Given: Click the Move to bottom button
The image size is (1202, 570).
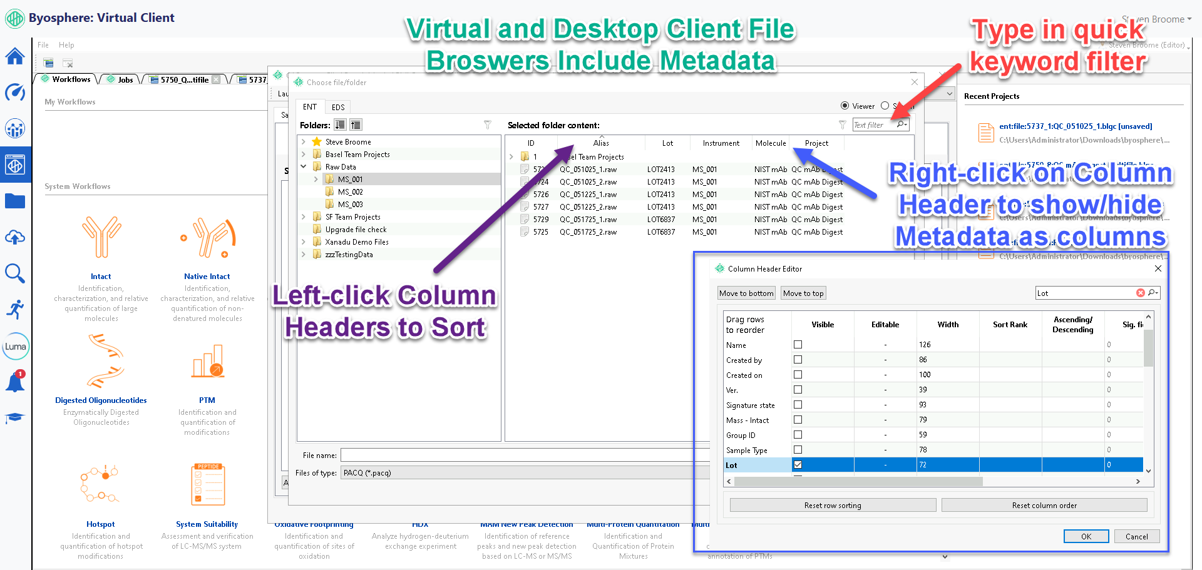Looking at the screenshot, I should [x=746, y=293].
